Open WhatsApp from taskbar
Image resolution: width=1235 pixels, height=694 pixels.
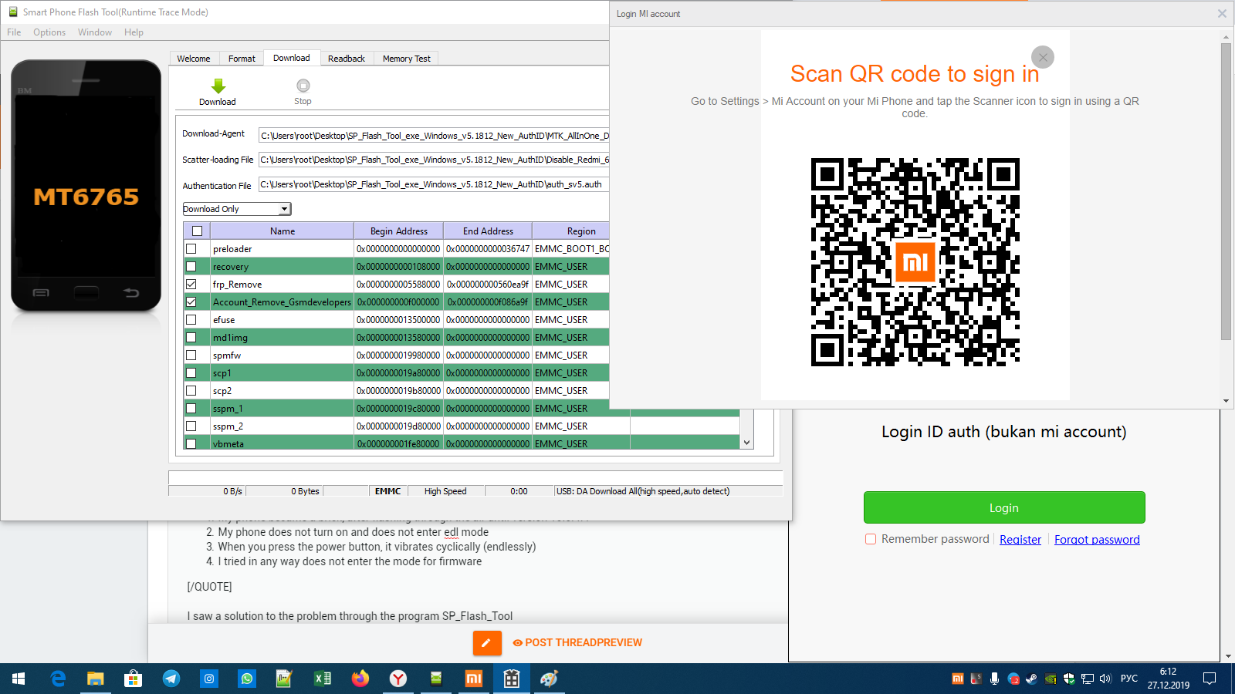(246, 679)
